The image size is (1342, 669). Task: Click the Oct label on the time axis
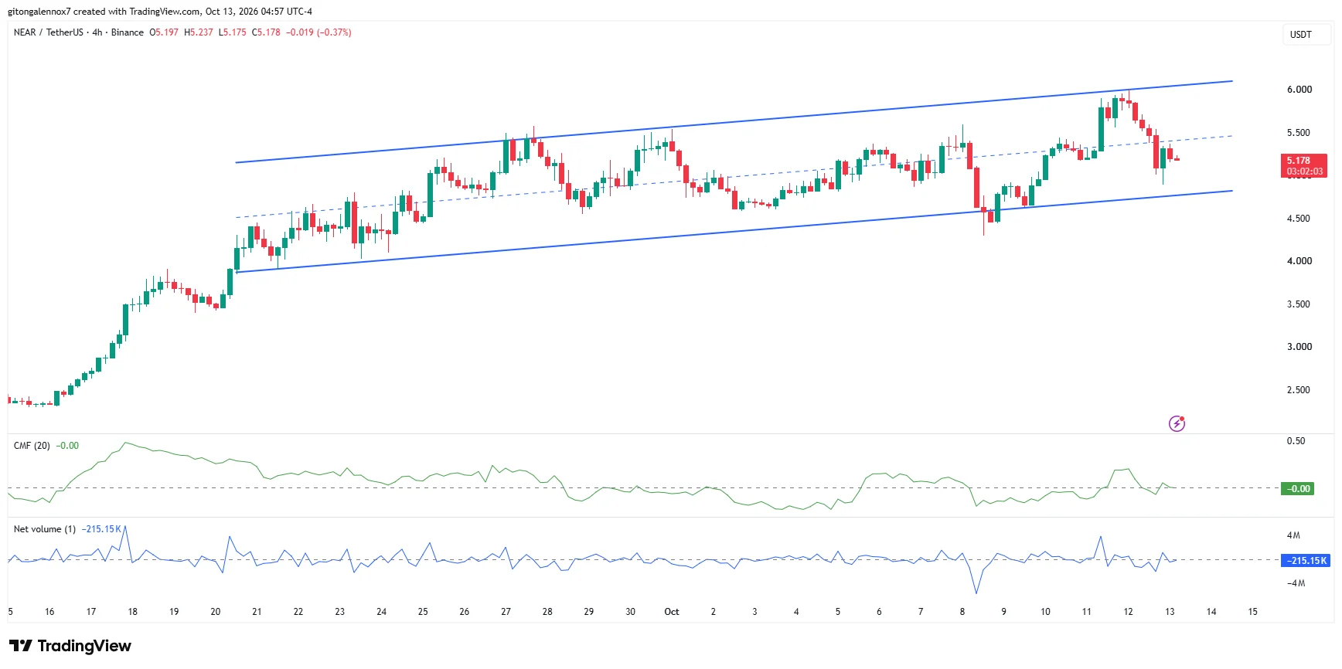(x=672, y=612)
